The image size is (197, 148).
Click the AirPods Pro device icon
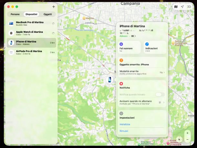pos(11,52)
